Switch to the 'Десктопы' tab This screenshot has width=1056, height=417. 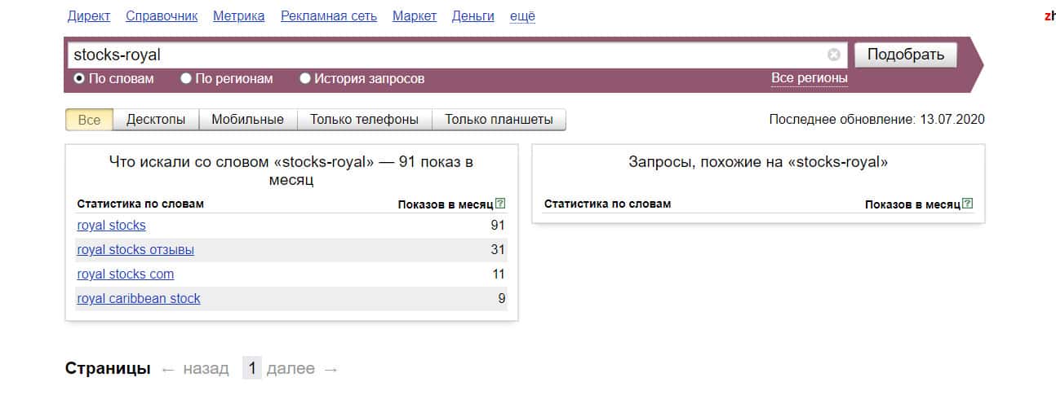(x=156, y=120)
